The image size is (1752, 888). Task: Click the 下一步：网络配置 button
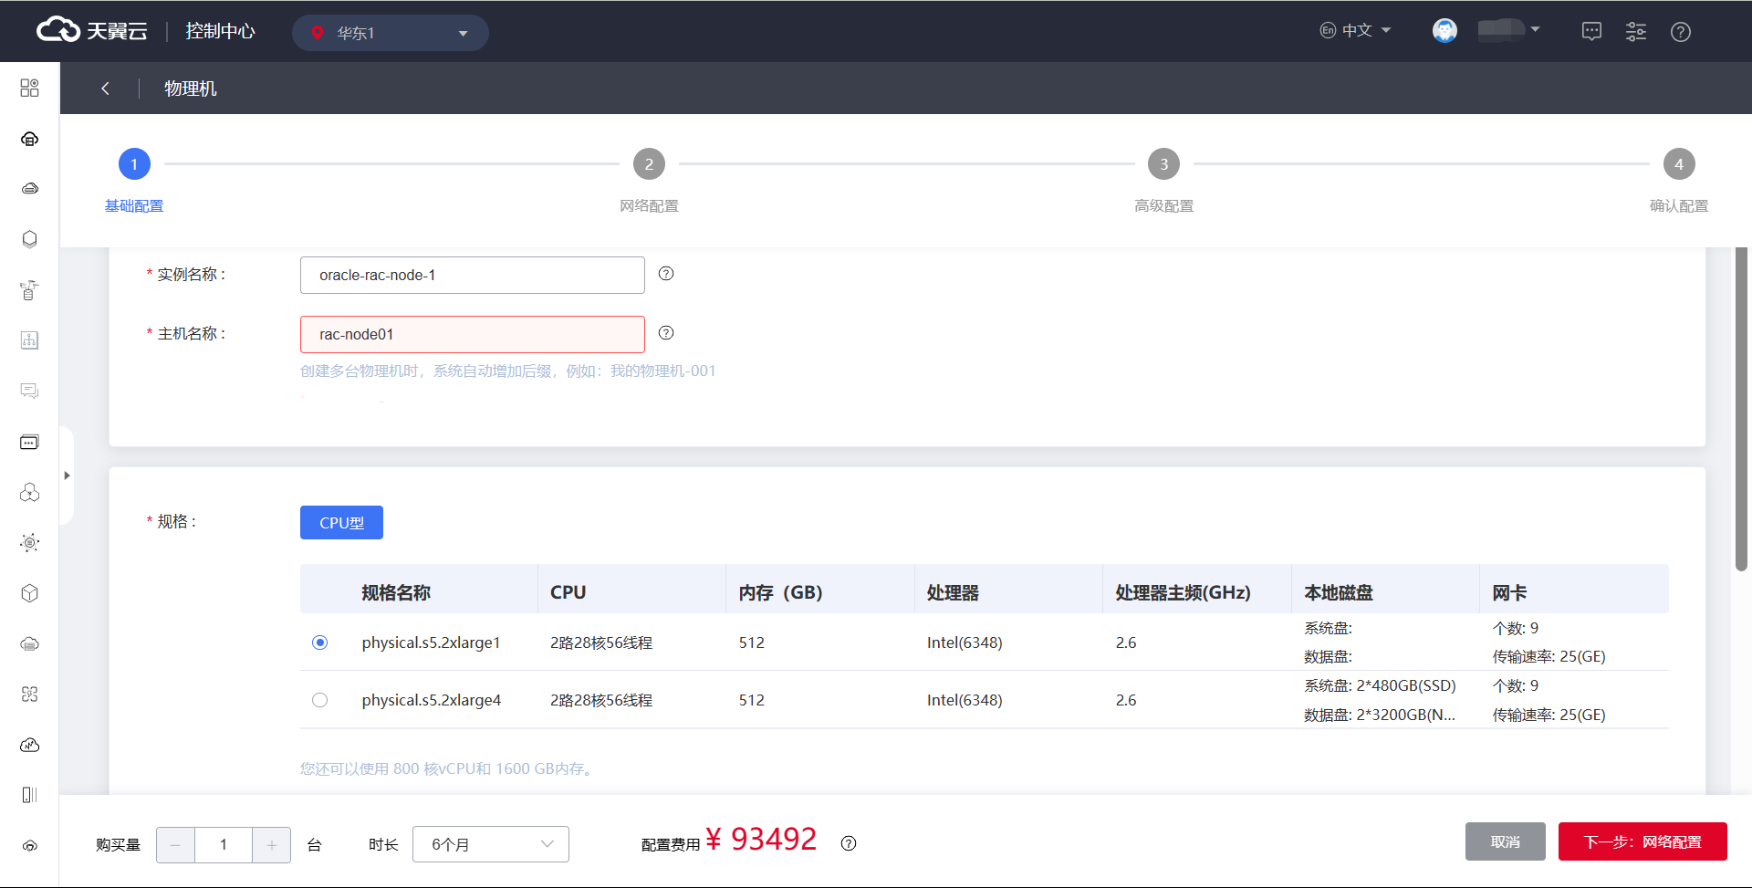click(1642, 841)
